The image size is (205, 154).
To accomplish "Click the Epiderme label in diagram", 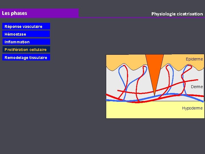I will tap(194, 59).
